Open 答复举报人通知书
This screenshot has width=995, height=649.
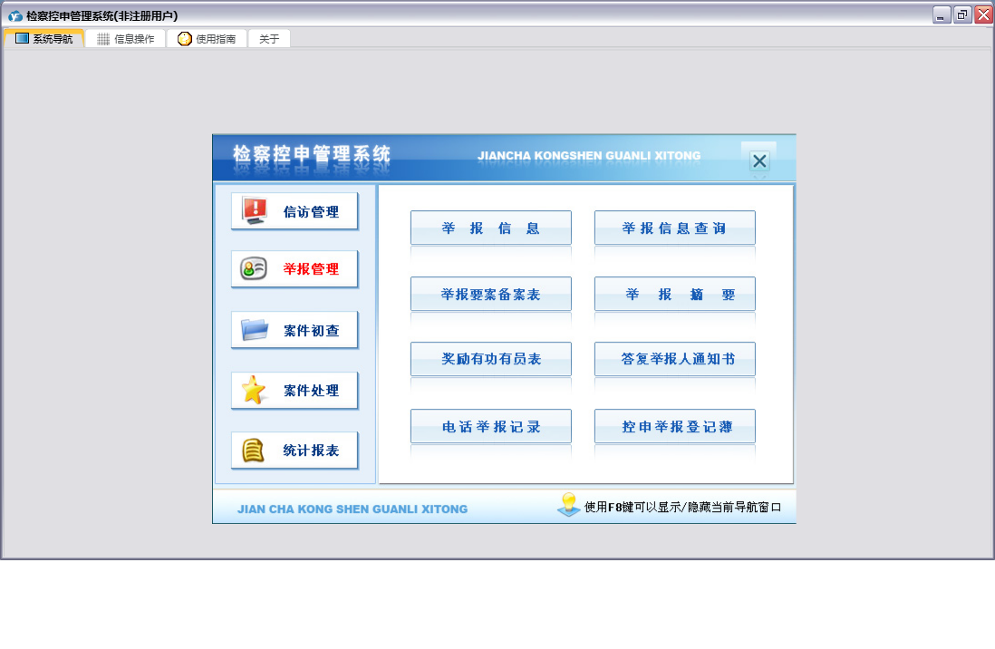[x=674, y=359]
